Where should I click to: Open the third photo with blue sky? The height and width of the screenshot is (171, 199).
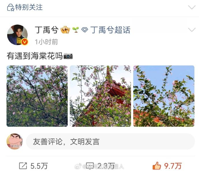pyautogui.click(x=164, y=96)
